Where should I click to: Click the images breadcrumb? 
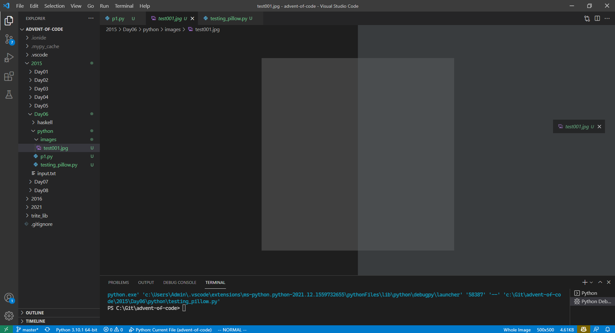point(173,30)
